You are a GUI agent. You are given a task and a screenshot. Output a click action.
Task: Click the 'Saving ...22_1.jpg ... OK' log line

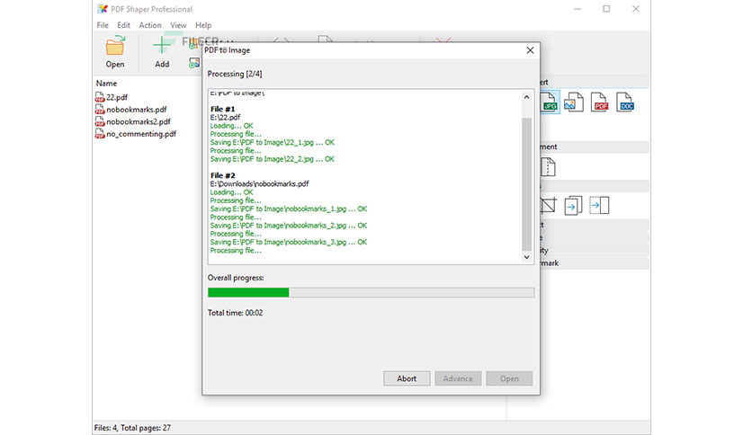point(272,143)
